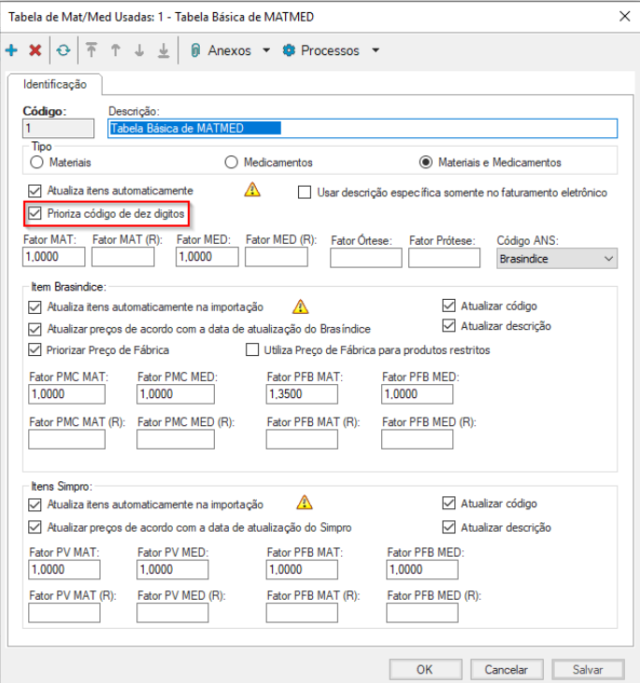Click the Fator Prótese field
This screenshot has height=683, width=640.
point(445,258)
